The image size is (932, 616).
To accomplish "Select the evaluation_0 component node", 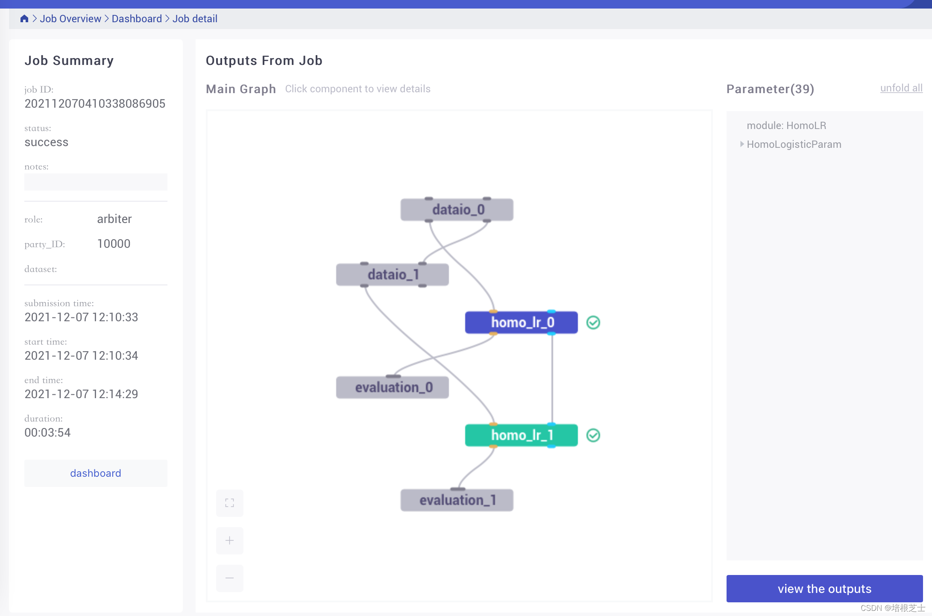I will coord(392,387).
